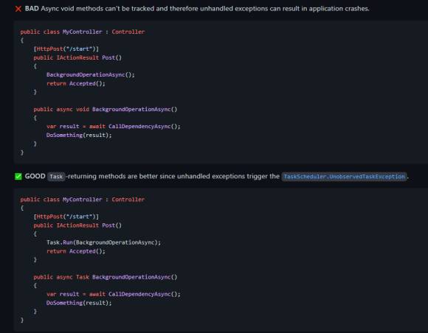
Task: Click first 'return Accepted();' statement
Action: [76, 84]
